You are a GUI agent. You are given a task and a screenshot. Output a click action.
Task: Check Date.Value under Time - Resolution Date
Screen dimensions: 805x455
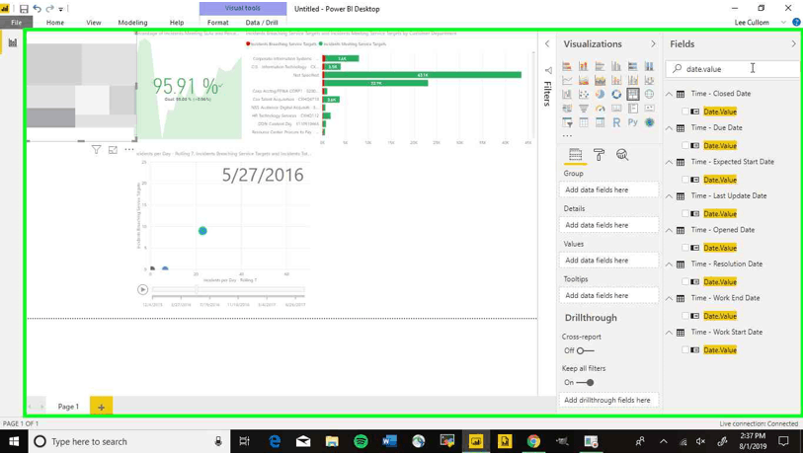pos(684,281)
